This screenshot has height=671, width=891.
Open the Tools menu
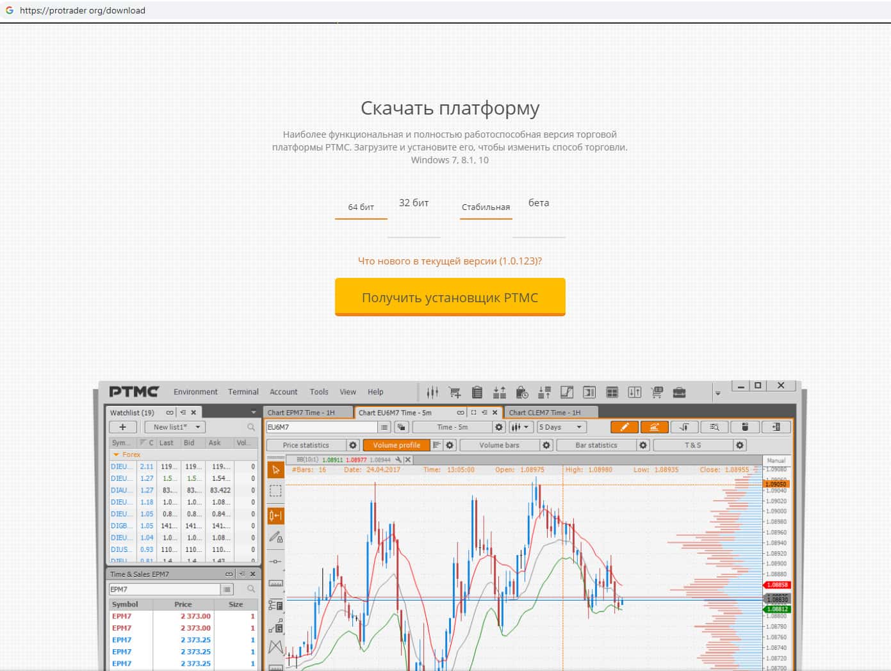[319, 392]
